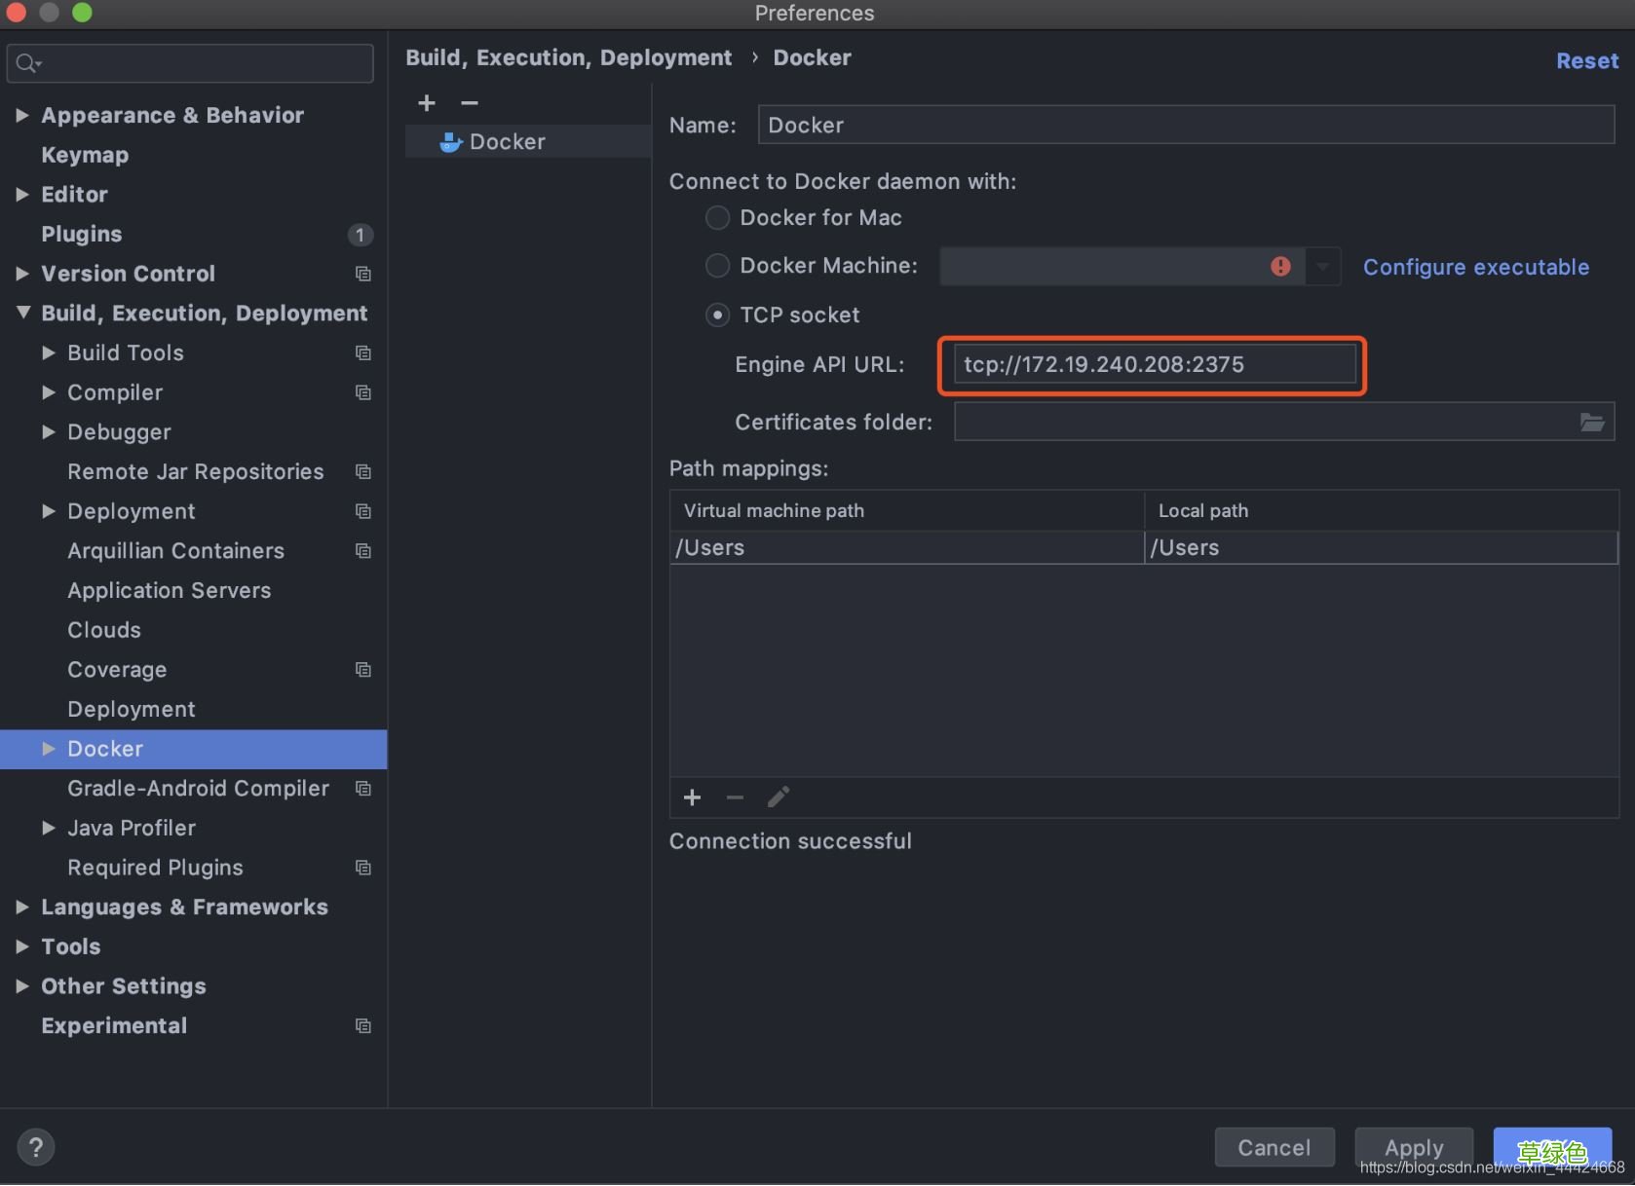Expand Appearance & Behavior section
The height and width of the screenshot is (1186, 1635).
click(x=22, y=115)
